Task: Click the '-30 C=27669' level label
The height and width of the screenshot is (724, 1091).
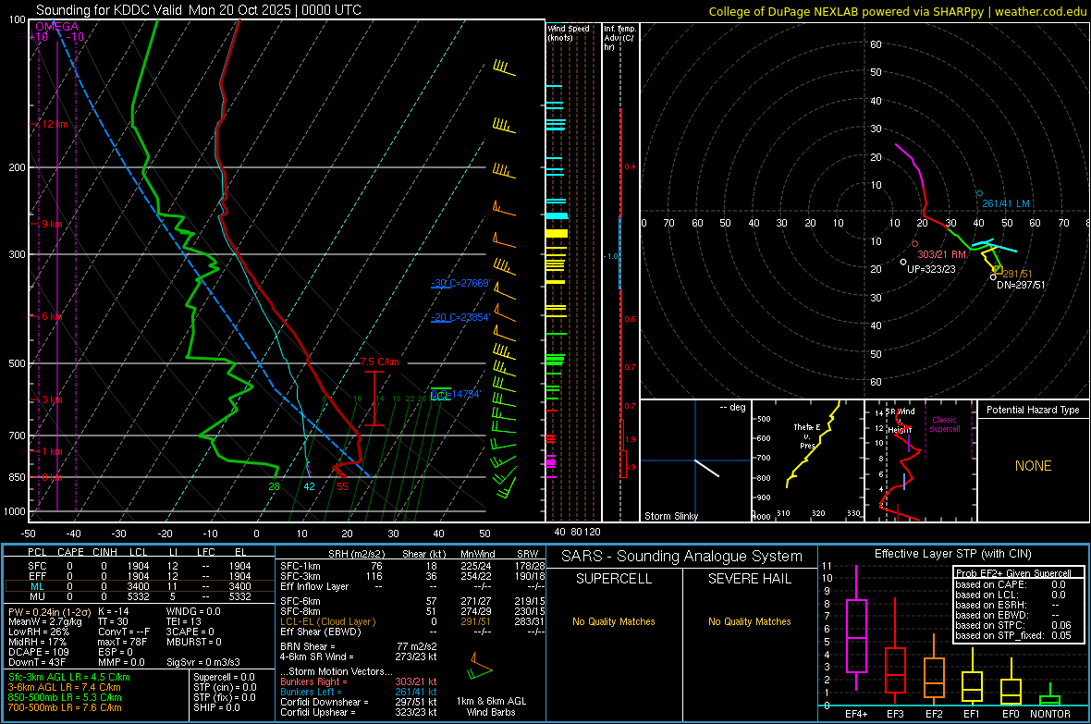Action: (460, 283)
